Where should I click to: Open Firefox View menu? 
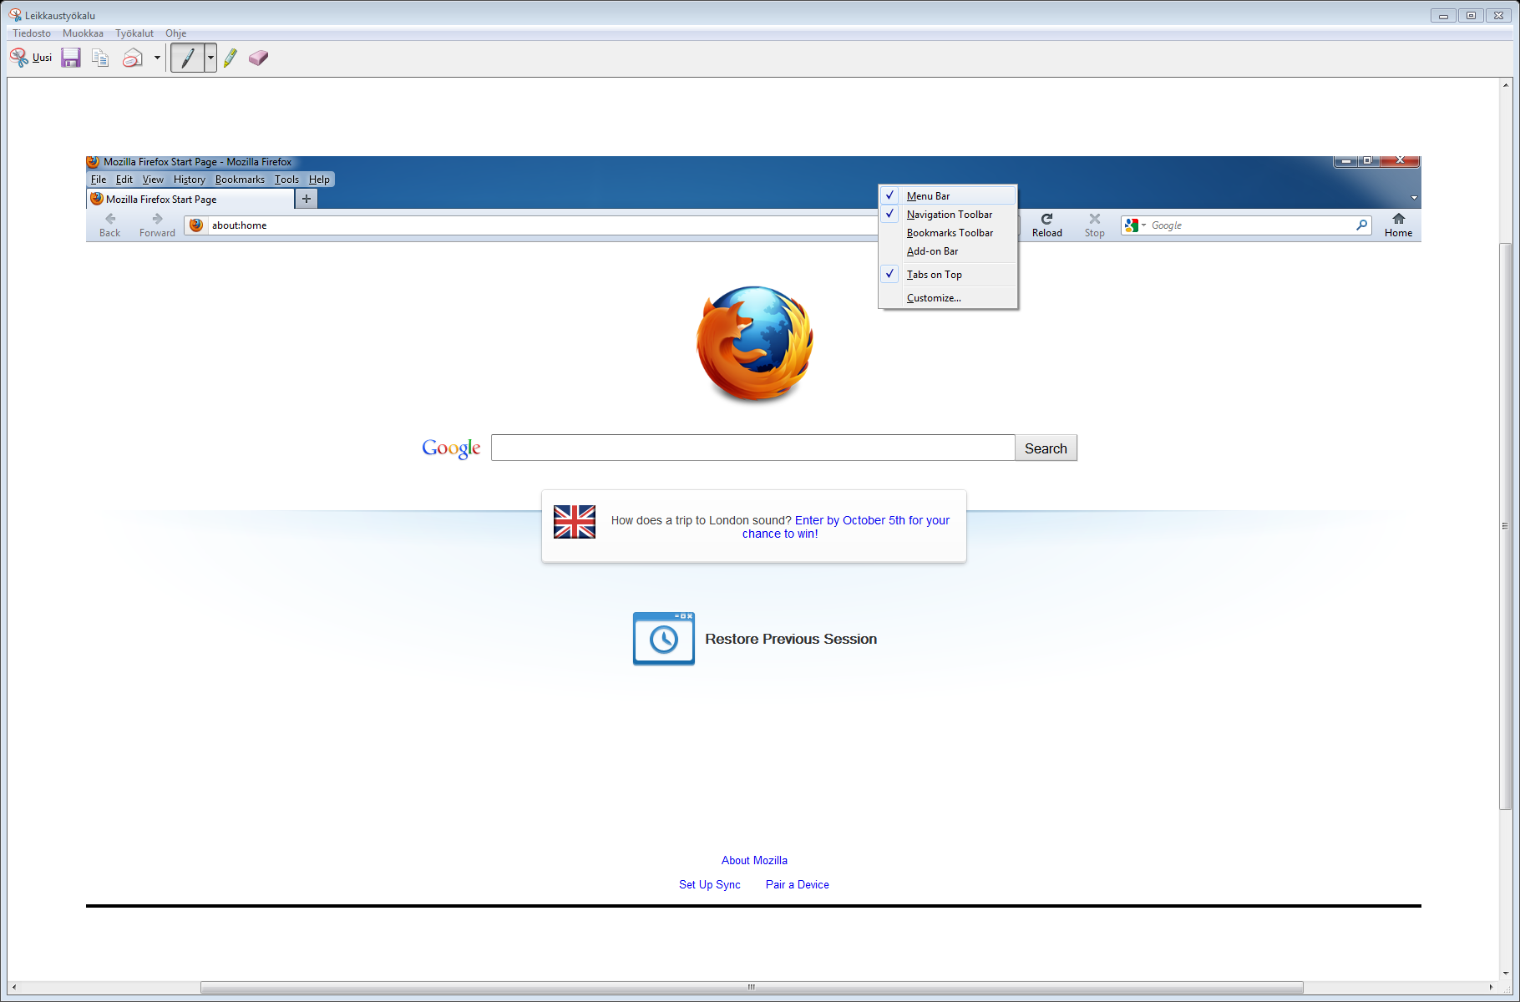153,180
